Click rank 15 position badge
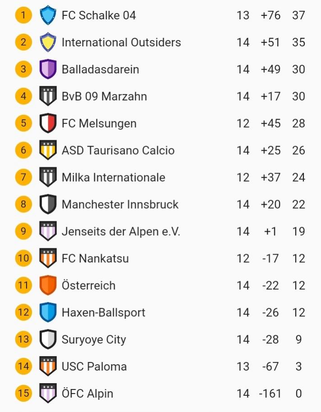This screenshot has width=321, height=412. coord(23,394)
